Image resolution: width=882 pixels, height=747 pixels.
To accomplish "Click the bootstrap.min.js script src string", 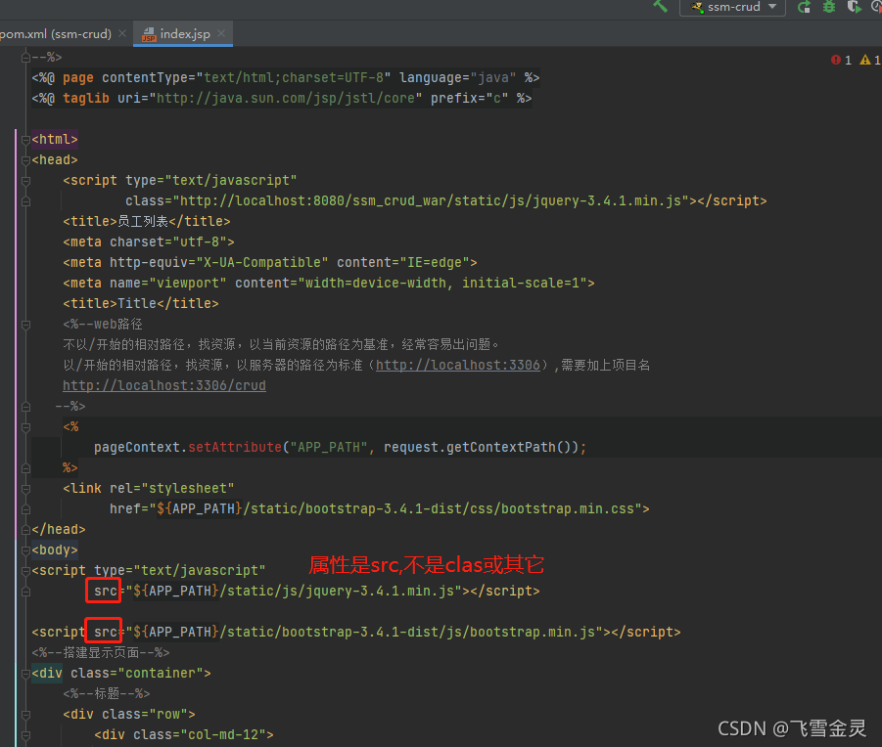I will pos(364,633).
